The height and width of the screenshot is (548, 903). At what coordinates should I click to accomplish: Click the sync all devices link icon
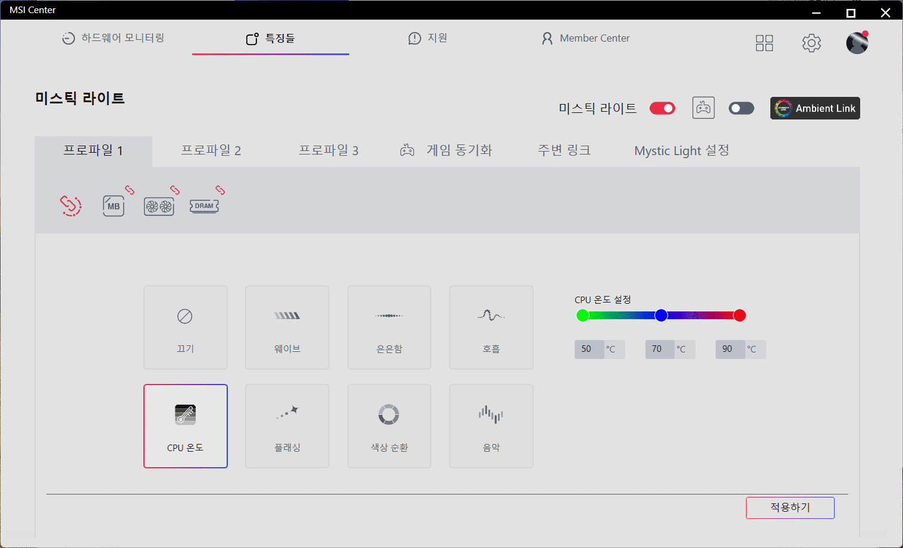[x=71, y=206]
